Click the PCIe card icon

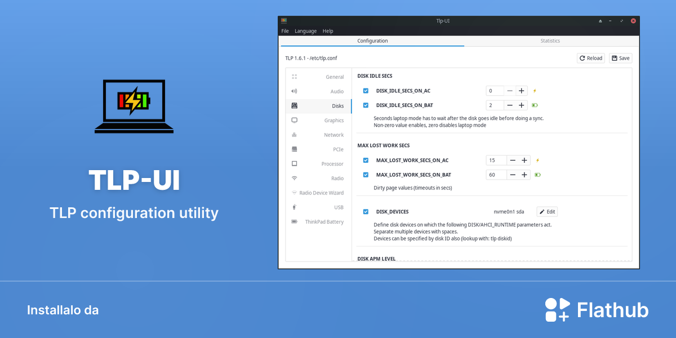point(294,149)
